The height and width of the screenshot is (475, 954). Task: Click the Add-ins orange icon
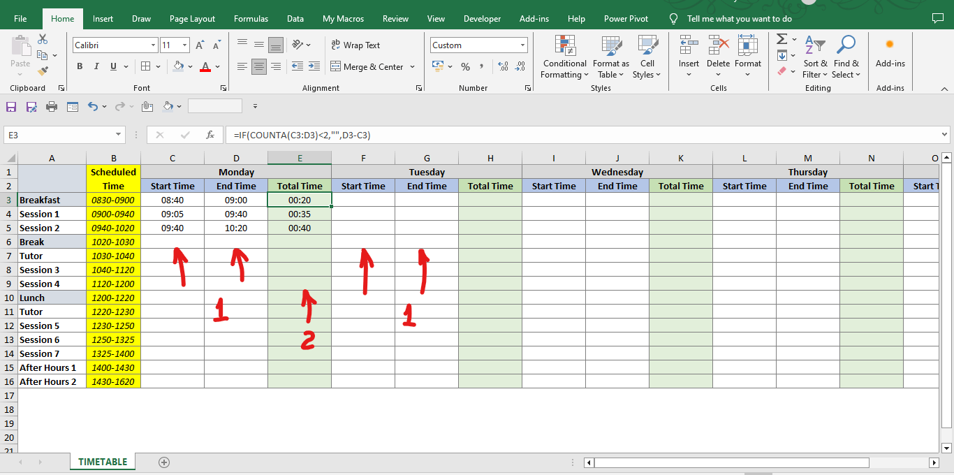[890, 44]
